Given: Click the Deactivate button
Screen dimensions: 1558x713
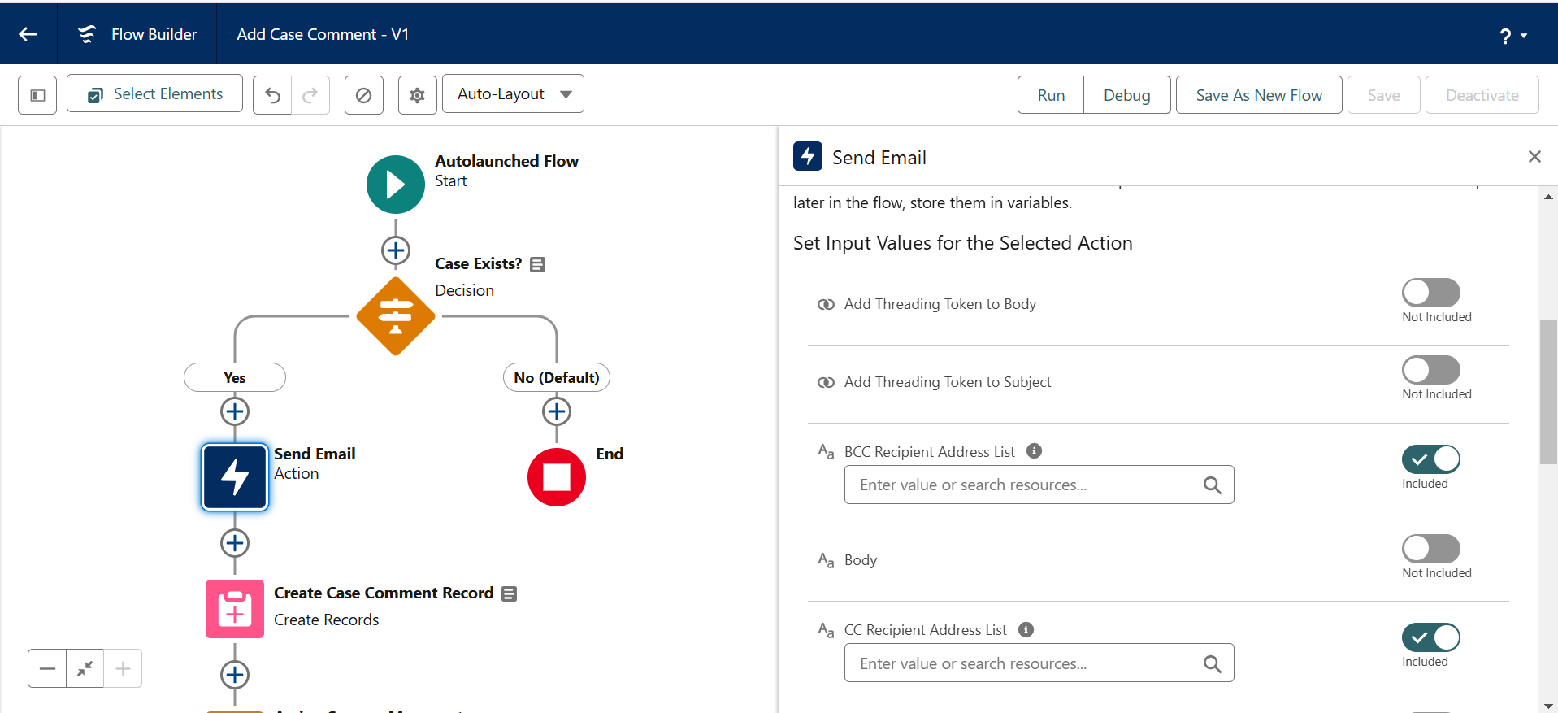Looking at the screenshot, I should coord(1482,95).
